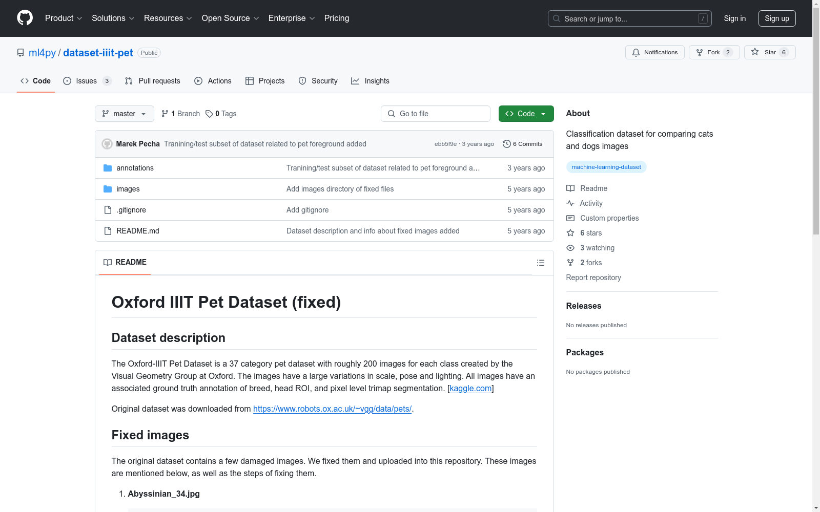Viewport: 820px width, 512px height.
Task: Switch to the Issues tab
Action: (x=87, y=81)
